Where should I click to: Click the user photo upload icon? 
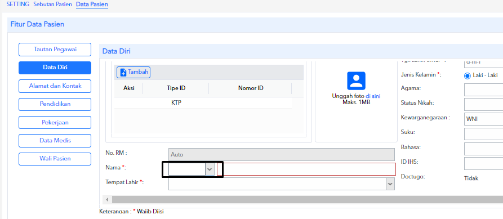(356, 81)
